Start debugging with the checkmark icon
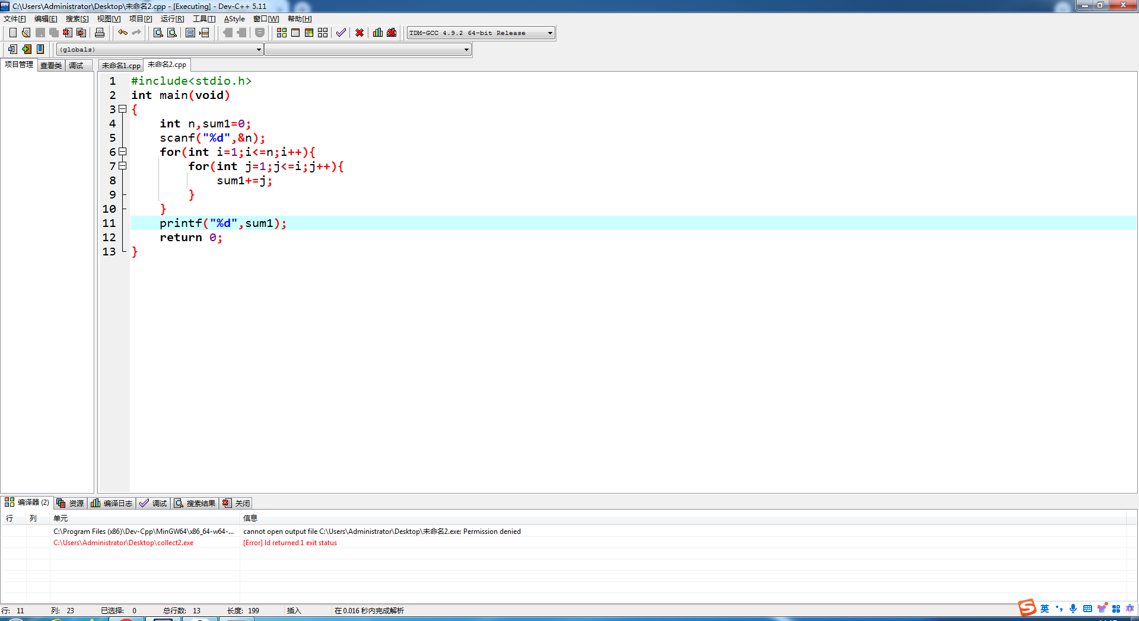Image resolution: width=1139 pixels, height=621 pixels. (341, 33)
